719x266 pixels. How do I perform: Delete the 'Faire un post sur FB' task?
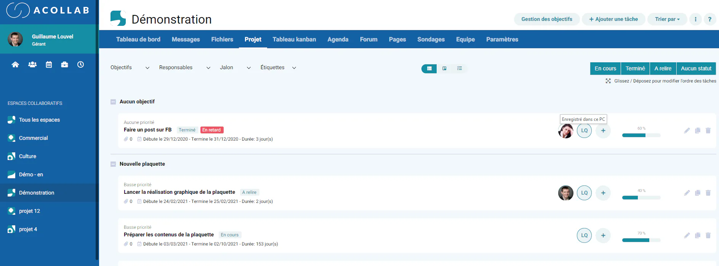click(x=708, y=130)
